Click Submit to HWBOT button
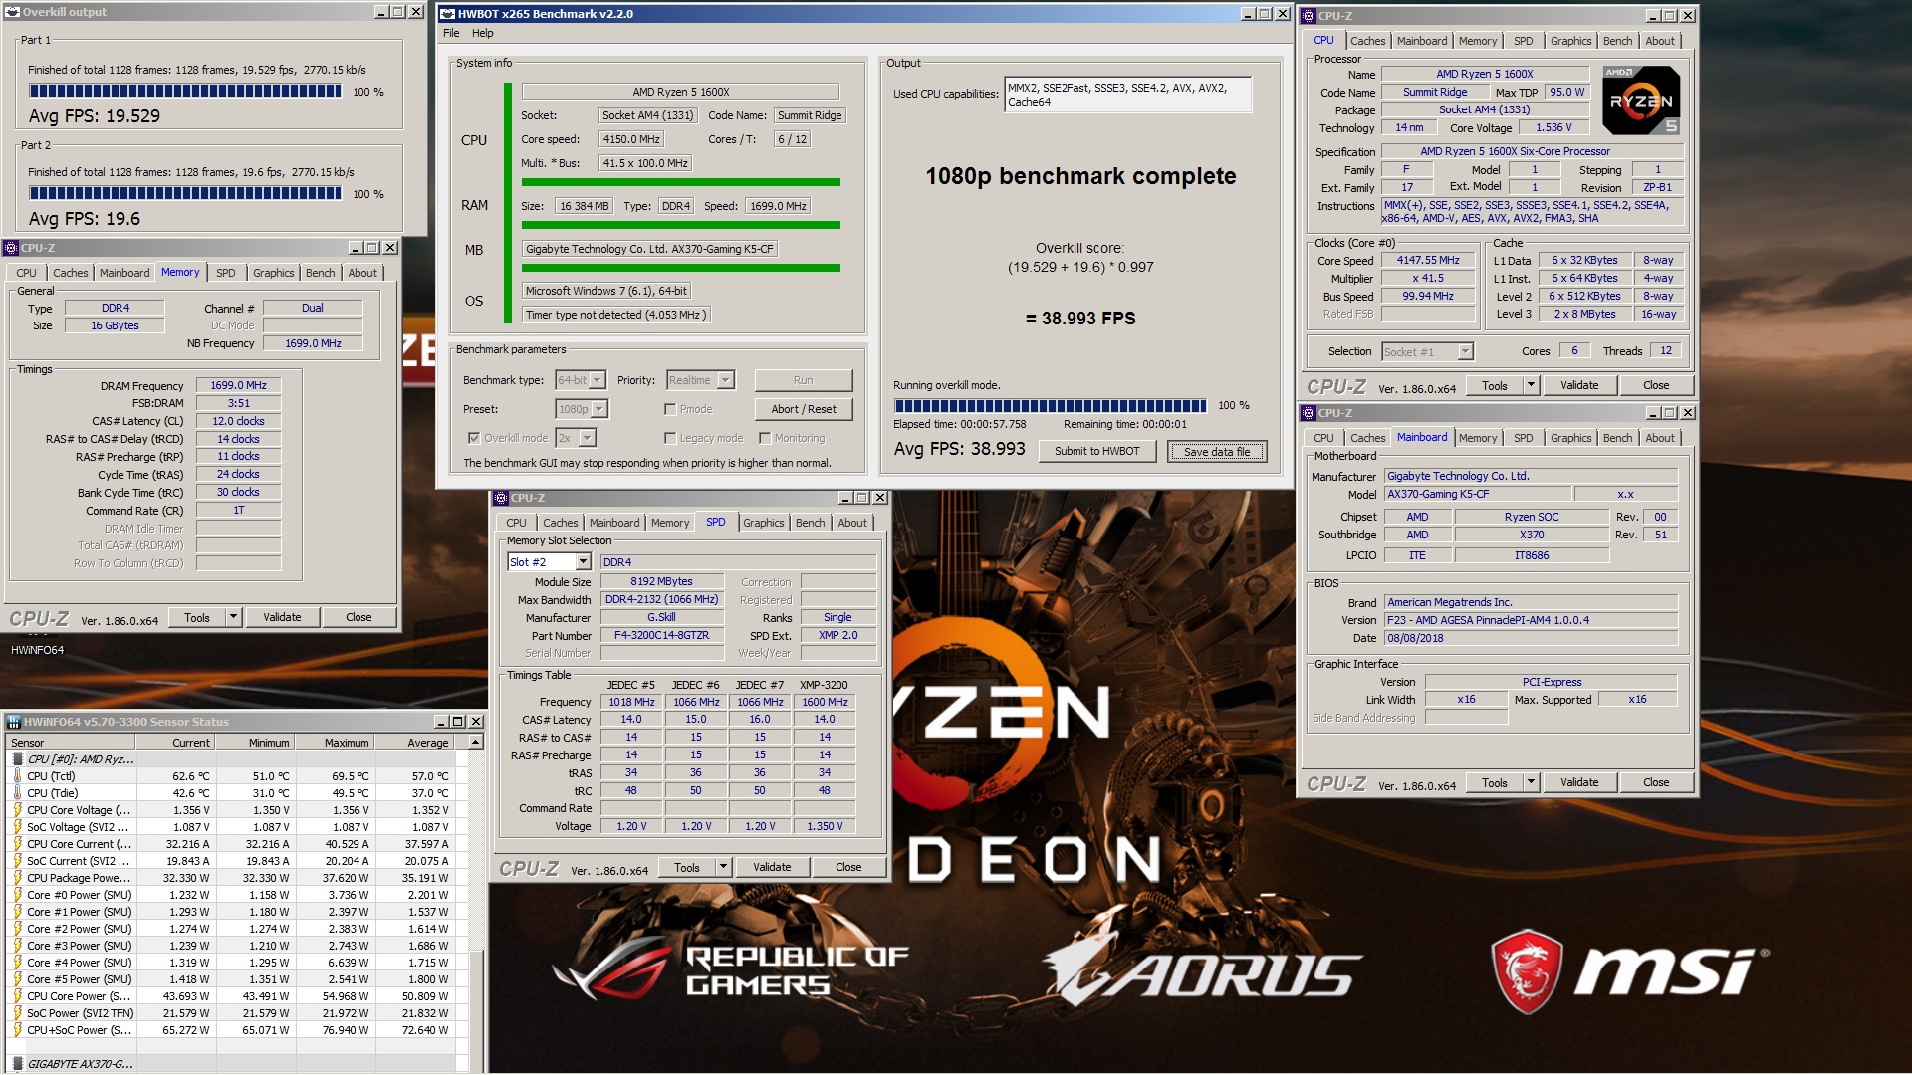Image resolution: width=1912 pixels, height=1075 pixels. 1096,451
